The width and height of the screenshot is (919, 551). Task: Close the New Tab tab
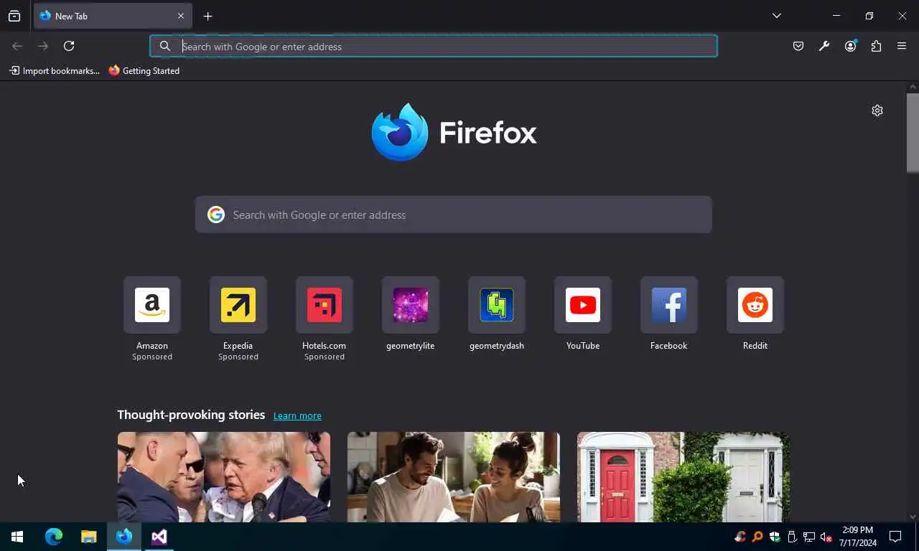click(181, 16)
